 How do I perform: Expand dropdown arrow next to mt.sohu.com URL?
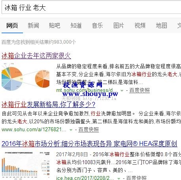pyautogui.click(x=122, y=91)
